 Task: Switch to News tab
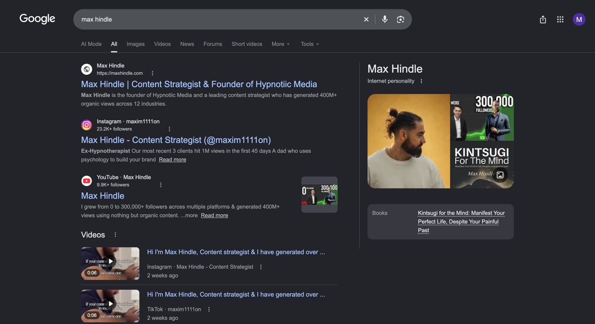click(x=187, y=44)
